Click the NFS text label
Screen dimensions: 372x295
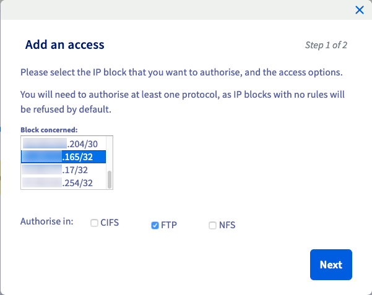[x=227, y=225]
